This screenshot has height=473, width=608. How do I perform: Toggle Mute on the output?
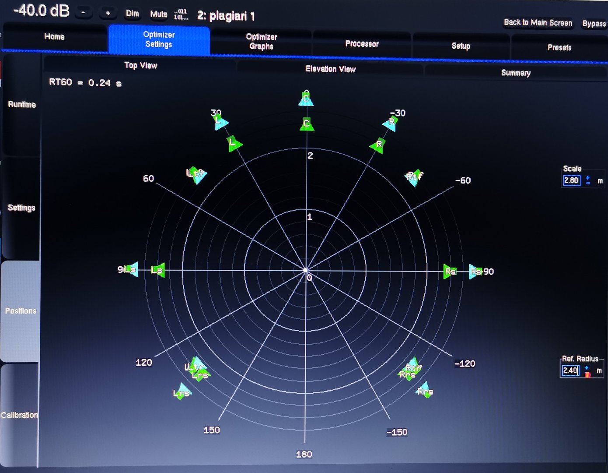159,14
